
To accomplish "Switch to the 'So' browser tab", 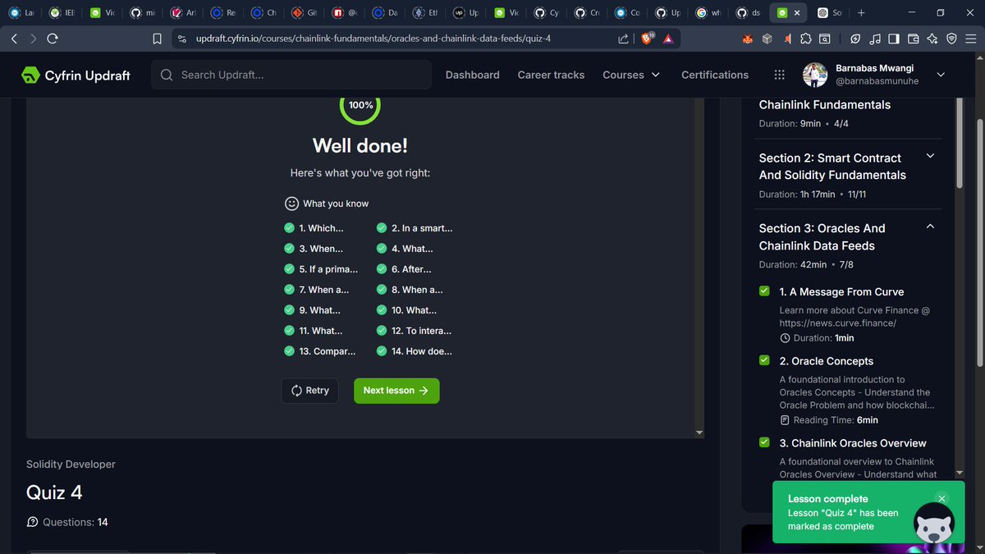I will click(x=831, y=13).
